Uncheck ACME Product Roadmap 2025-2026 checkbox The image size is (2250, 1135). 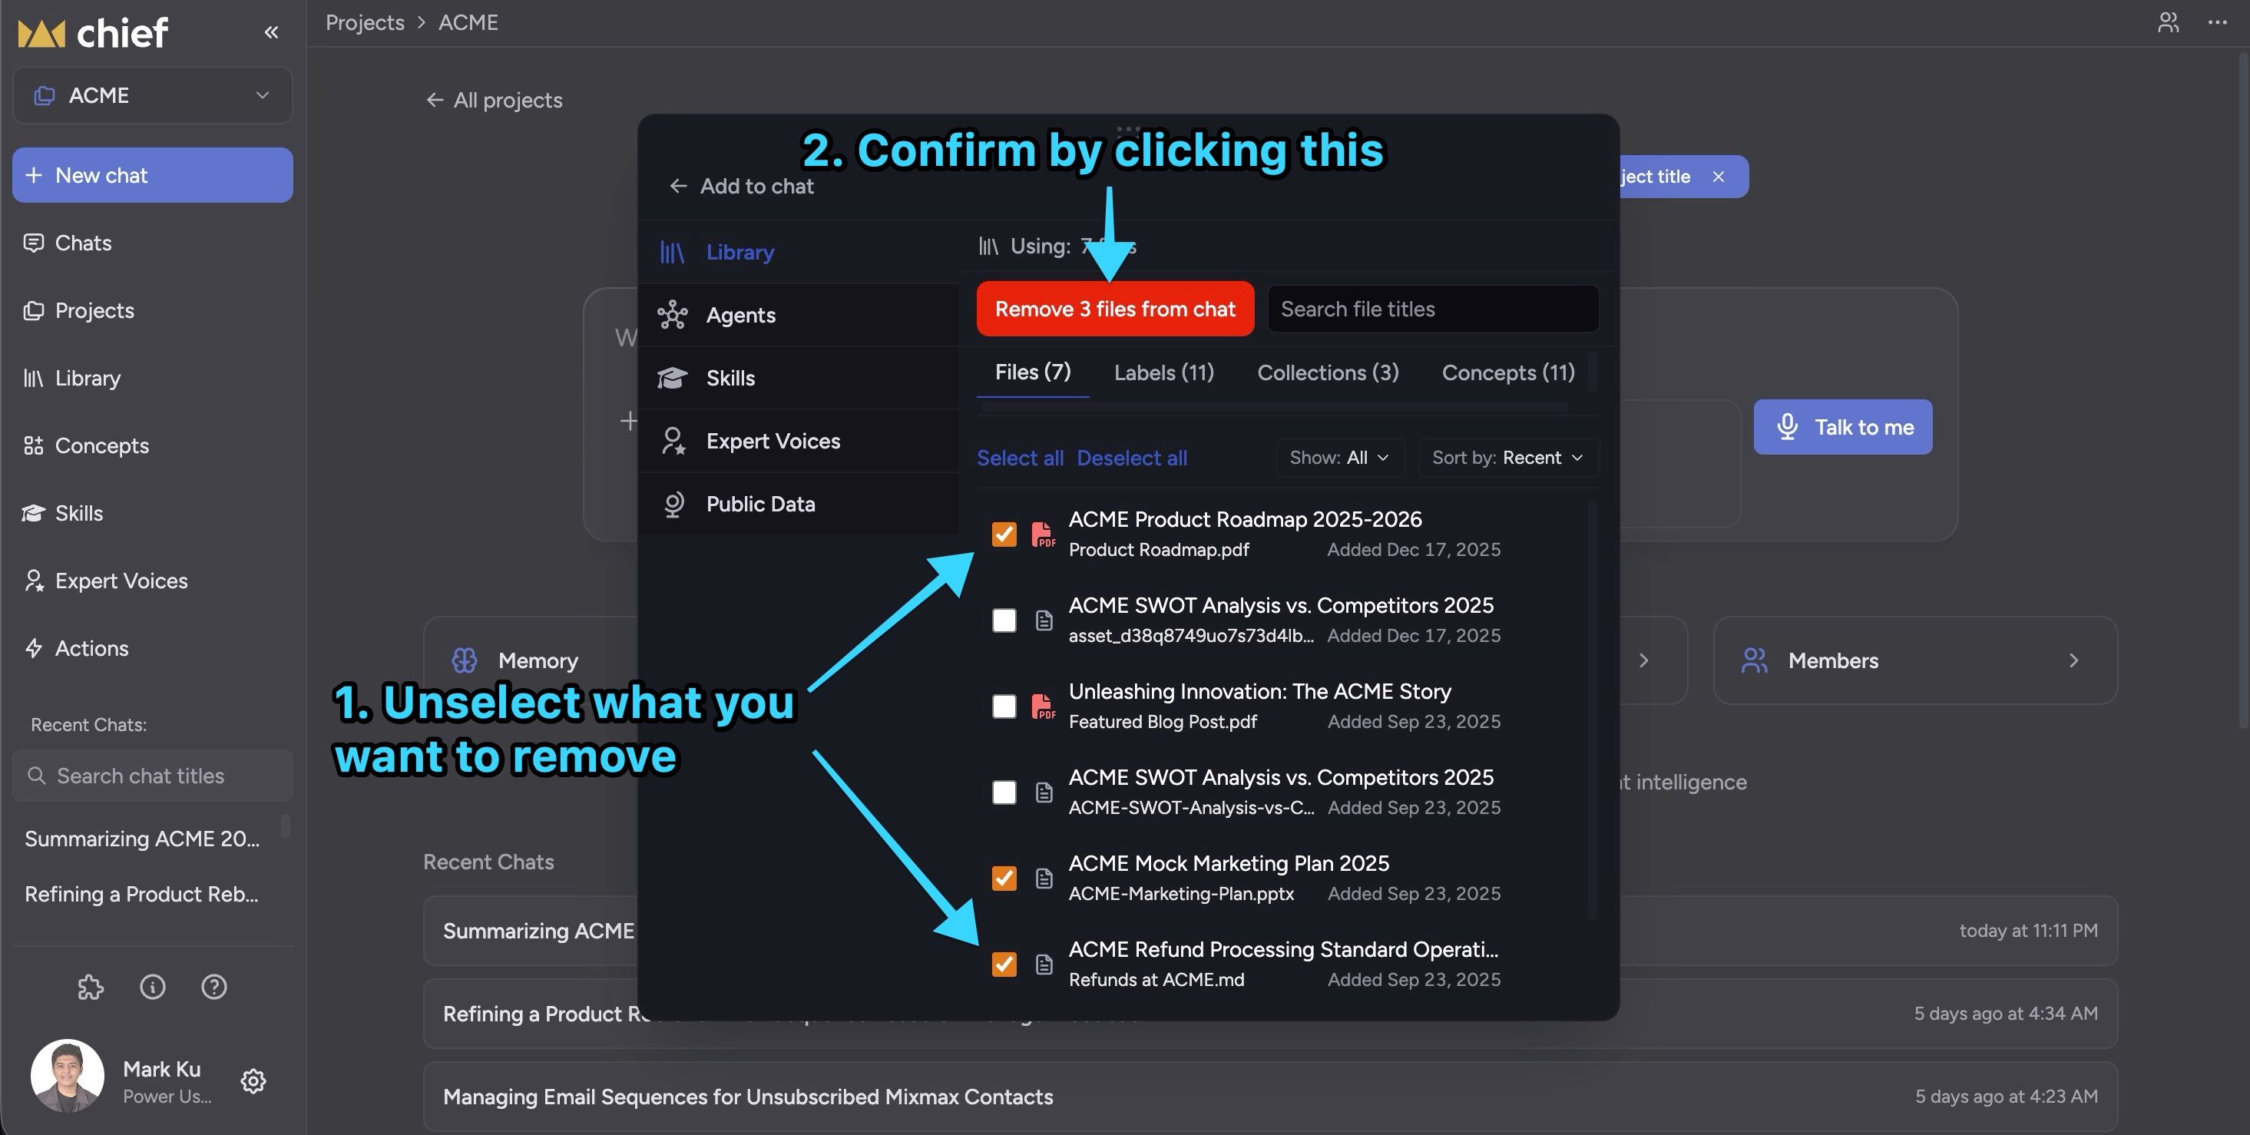(x=1004, y=534)
